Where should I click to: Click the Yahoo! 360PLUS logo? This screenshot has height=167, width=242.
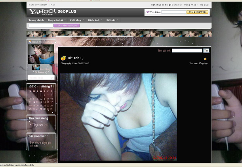(x=52, y=11)
